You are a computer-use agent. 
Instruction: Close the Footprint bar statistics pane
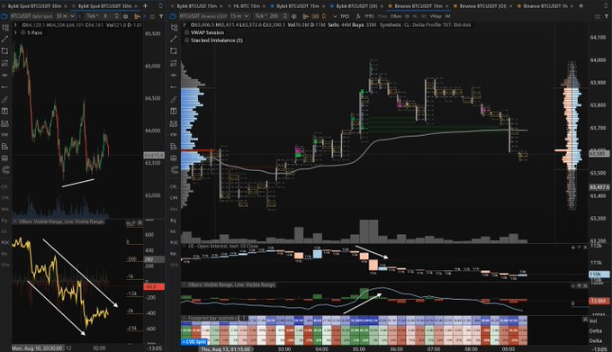coord(585,320)
